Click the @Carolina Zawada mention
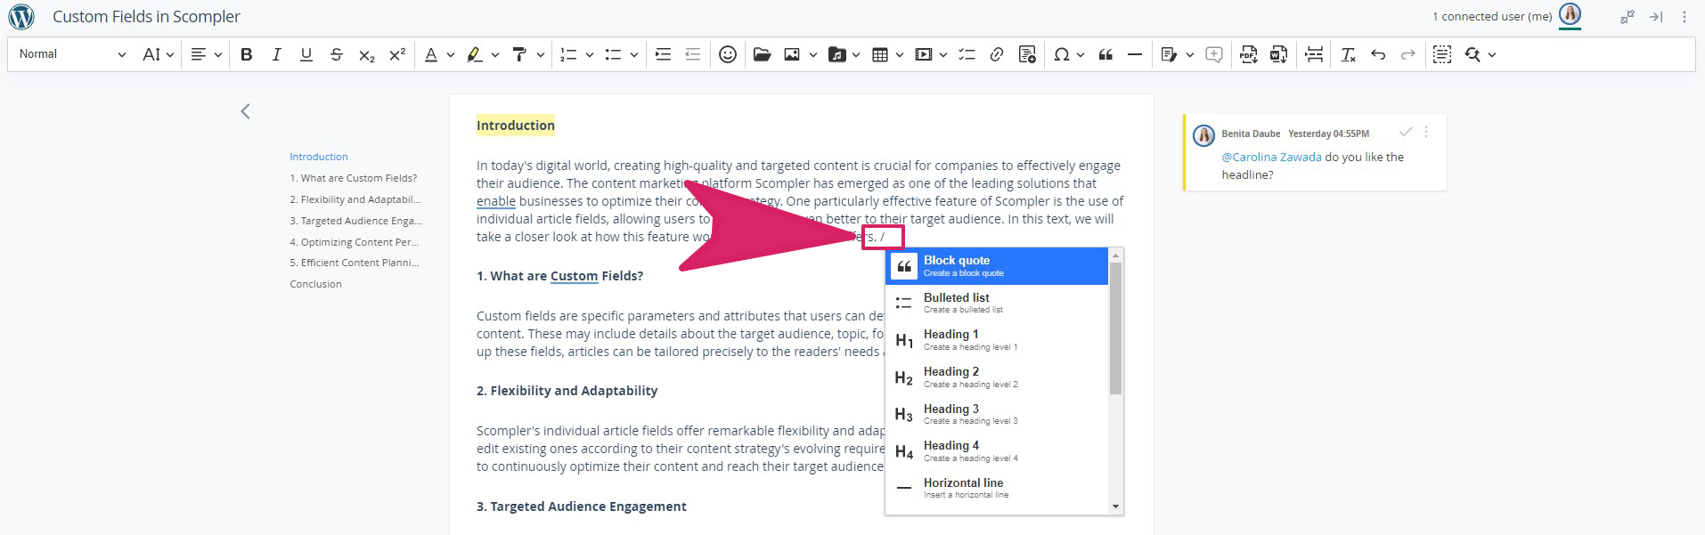 (x=1271, y=157)
